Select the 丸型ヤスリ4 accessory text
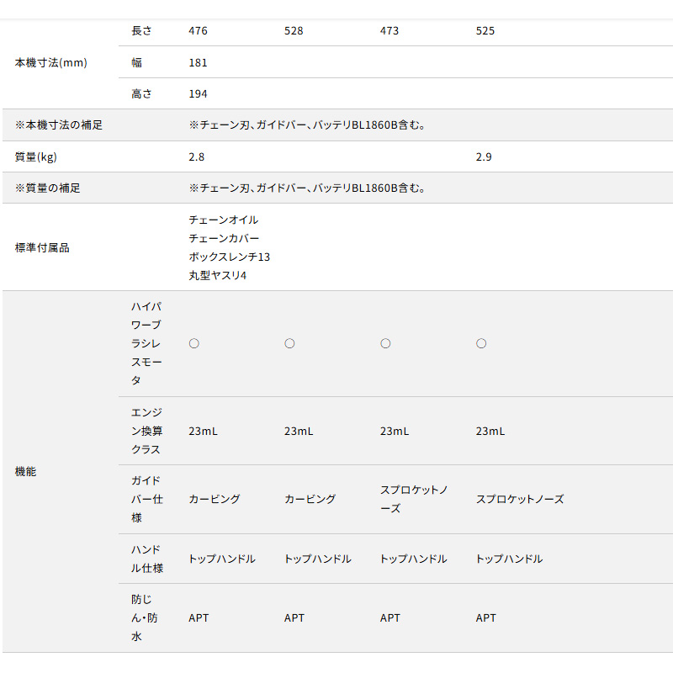The height and width of the screenshot is (673, 673). (x=218, y=275)
